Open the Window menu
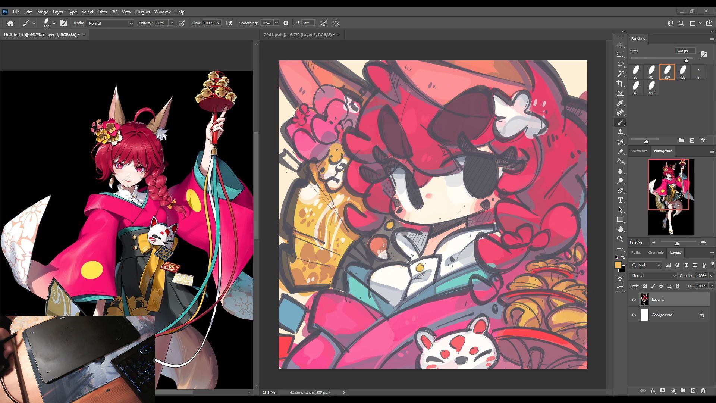Screen dimensions: 716x403 tap(162, 12)
